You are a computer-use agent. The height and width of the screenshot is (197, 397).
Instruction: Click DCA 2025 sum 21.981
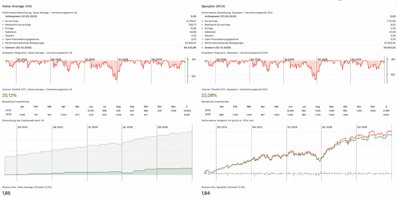click(x=385, y=111)
